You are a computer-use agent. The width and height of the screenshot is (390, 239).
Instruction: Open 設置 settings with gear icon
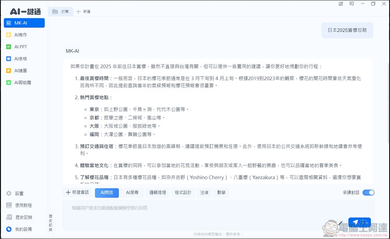(19, 193)
